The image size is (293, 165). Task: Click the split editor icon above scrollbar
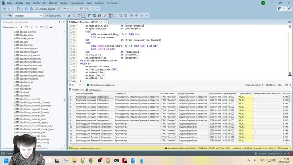290,27
